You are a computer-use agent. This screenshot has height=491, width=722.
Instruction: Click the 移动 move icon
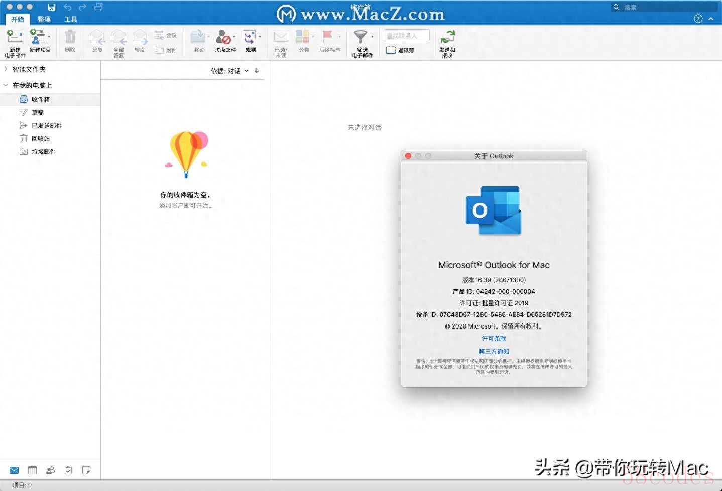tap(197, 37)
